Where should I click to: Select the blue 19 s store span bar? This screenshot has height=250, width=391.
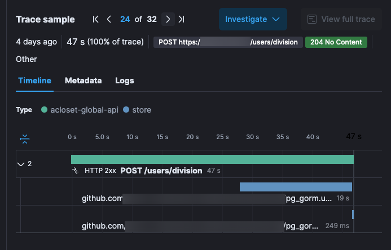296,187
